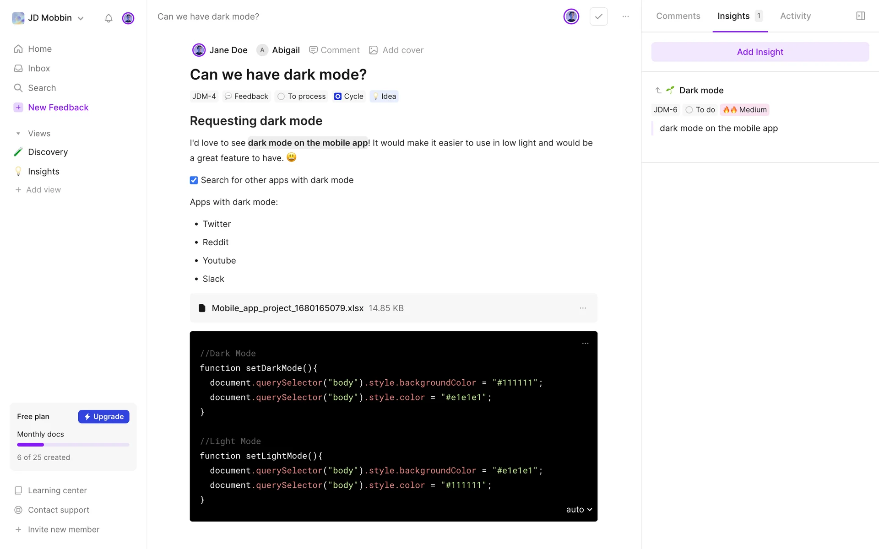Uncheck 'Search for other apps' checkbox
The width and height of the screenshot is (879, 549).
click(x=194, y=180)
